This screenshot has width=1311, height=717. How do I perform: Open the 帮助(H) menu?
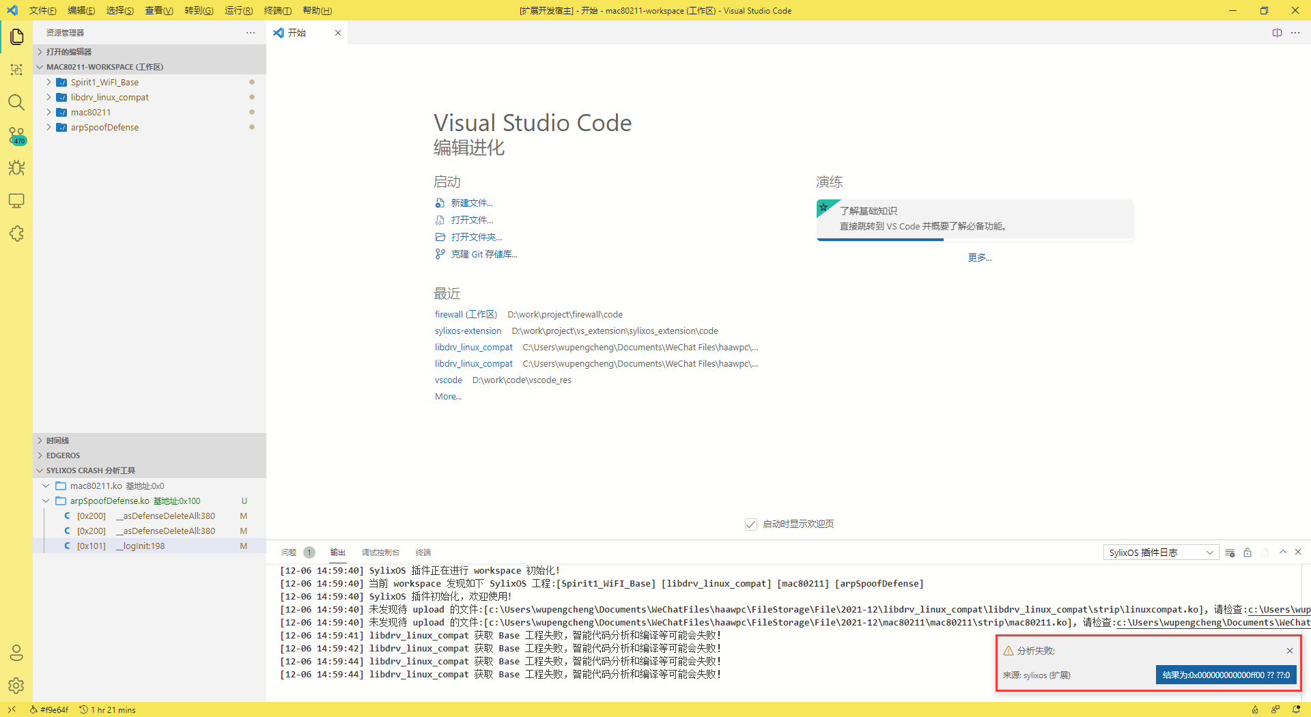[317, 10]
